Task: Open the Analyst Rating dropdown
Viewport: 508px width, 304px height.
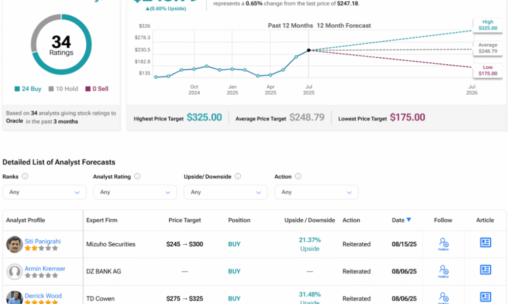Action: [x=135, y=192]
